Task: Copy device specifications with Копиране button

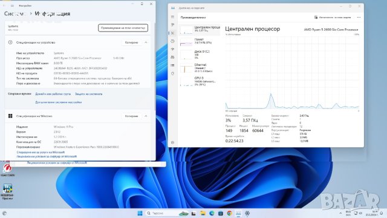Action: point(131,42)
